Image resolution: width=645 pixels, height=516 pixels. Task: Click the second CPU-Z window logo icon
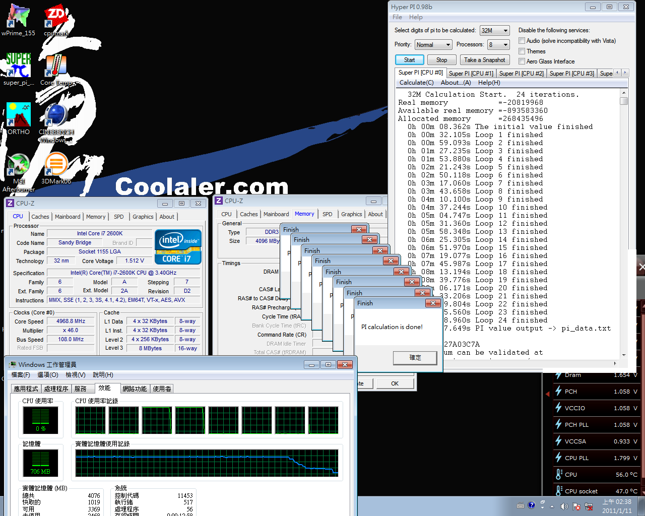(219, 201)
